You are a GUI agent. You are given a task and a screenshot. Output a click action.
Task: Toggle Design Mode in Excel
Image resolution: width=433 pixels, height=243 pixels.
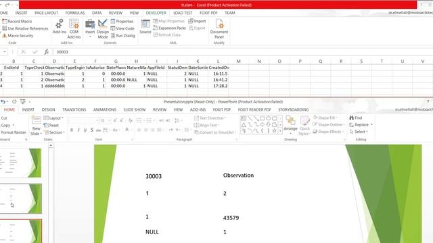click(103, 29)
